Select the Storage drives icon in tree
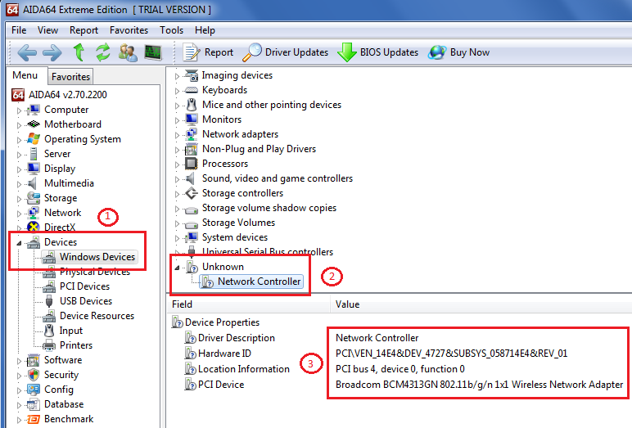The height and width of the screenshot is (428, 632). click(x=34, y=198)
